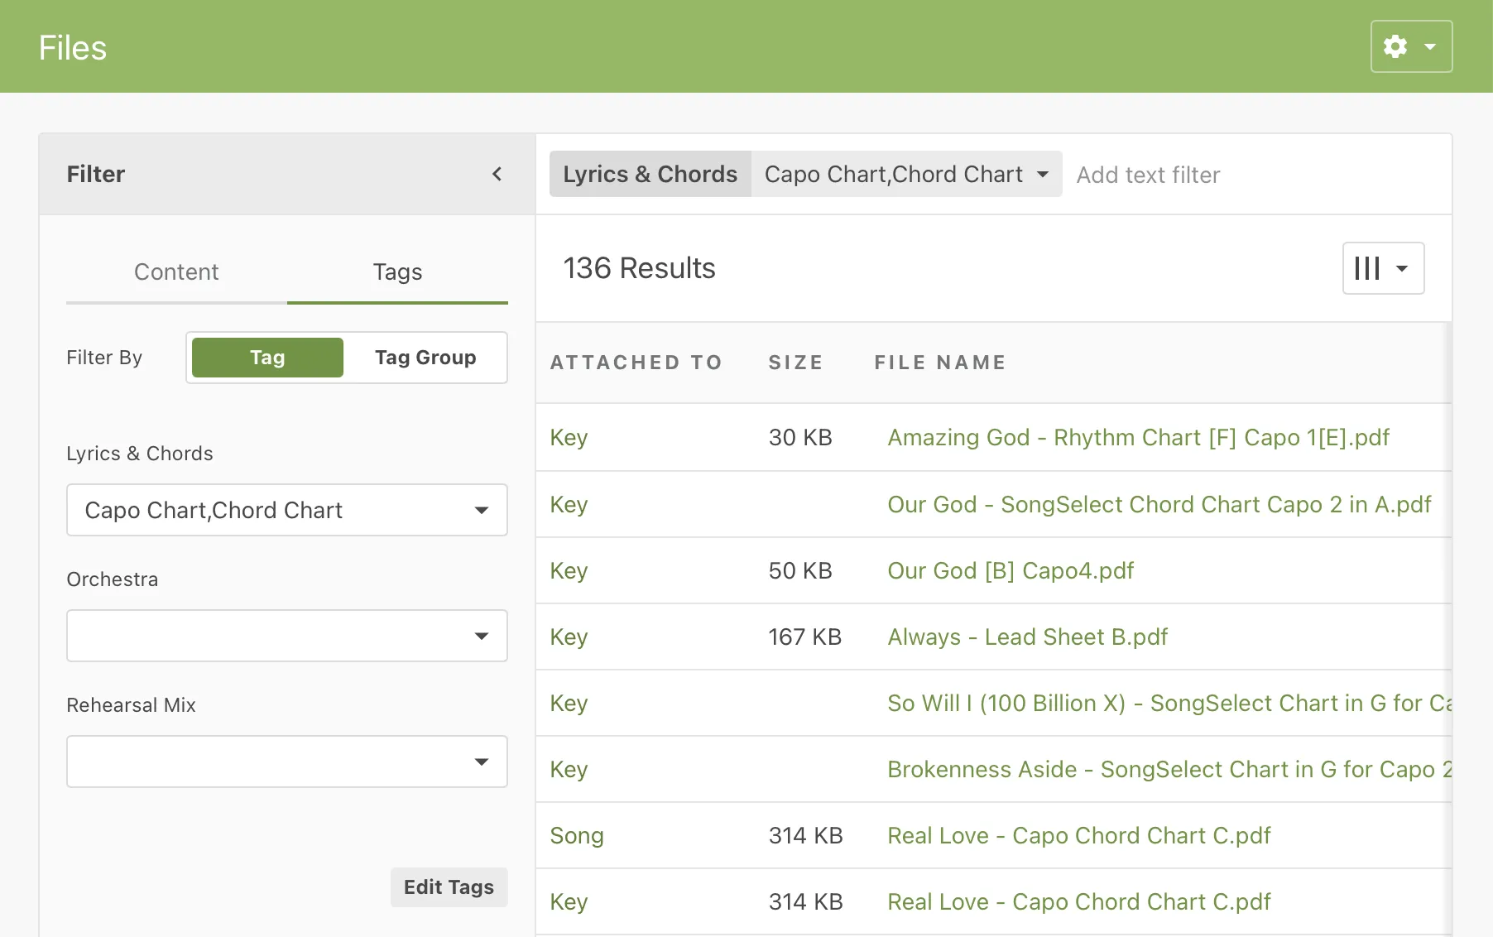Open the settings gear menu
Screen dimensions: 1493x937
(x=1395, y=46)
